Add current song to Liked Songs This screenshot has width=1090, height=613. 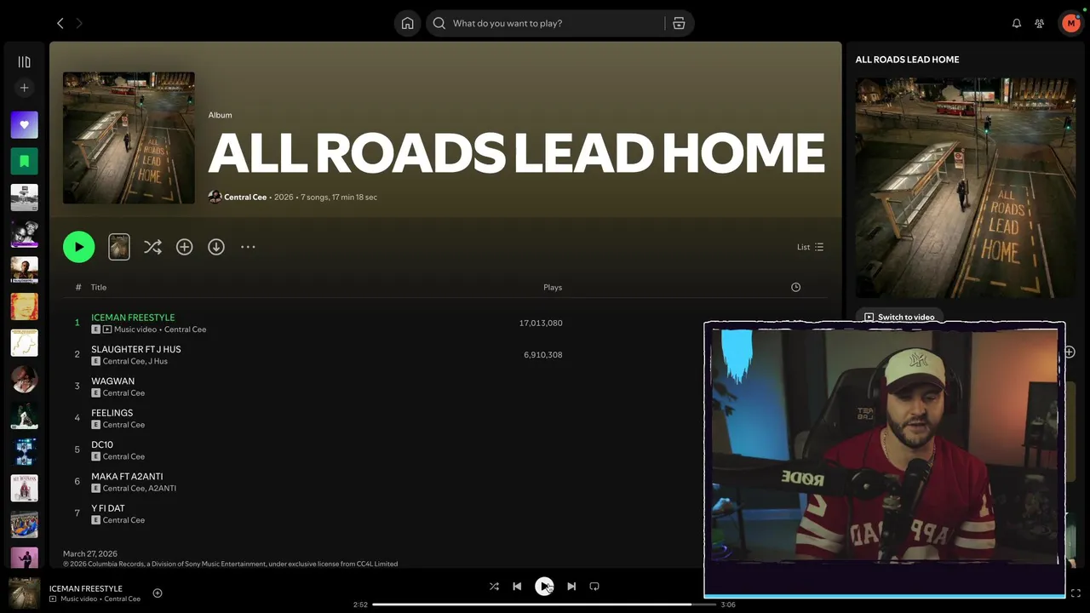[x=158, y=593]
